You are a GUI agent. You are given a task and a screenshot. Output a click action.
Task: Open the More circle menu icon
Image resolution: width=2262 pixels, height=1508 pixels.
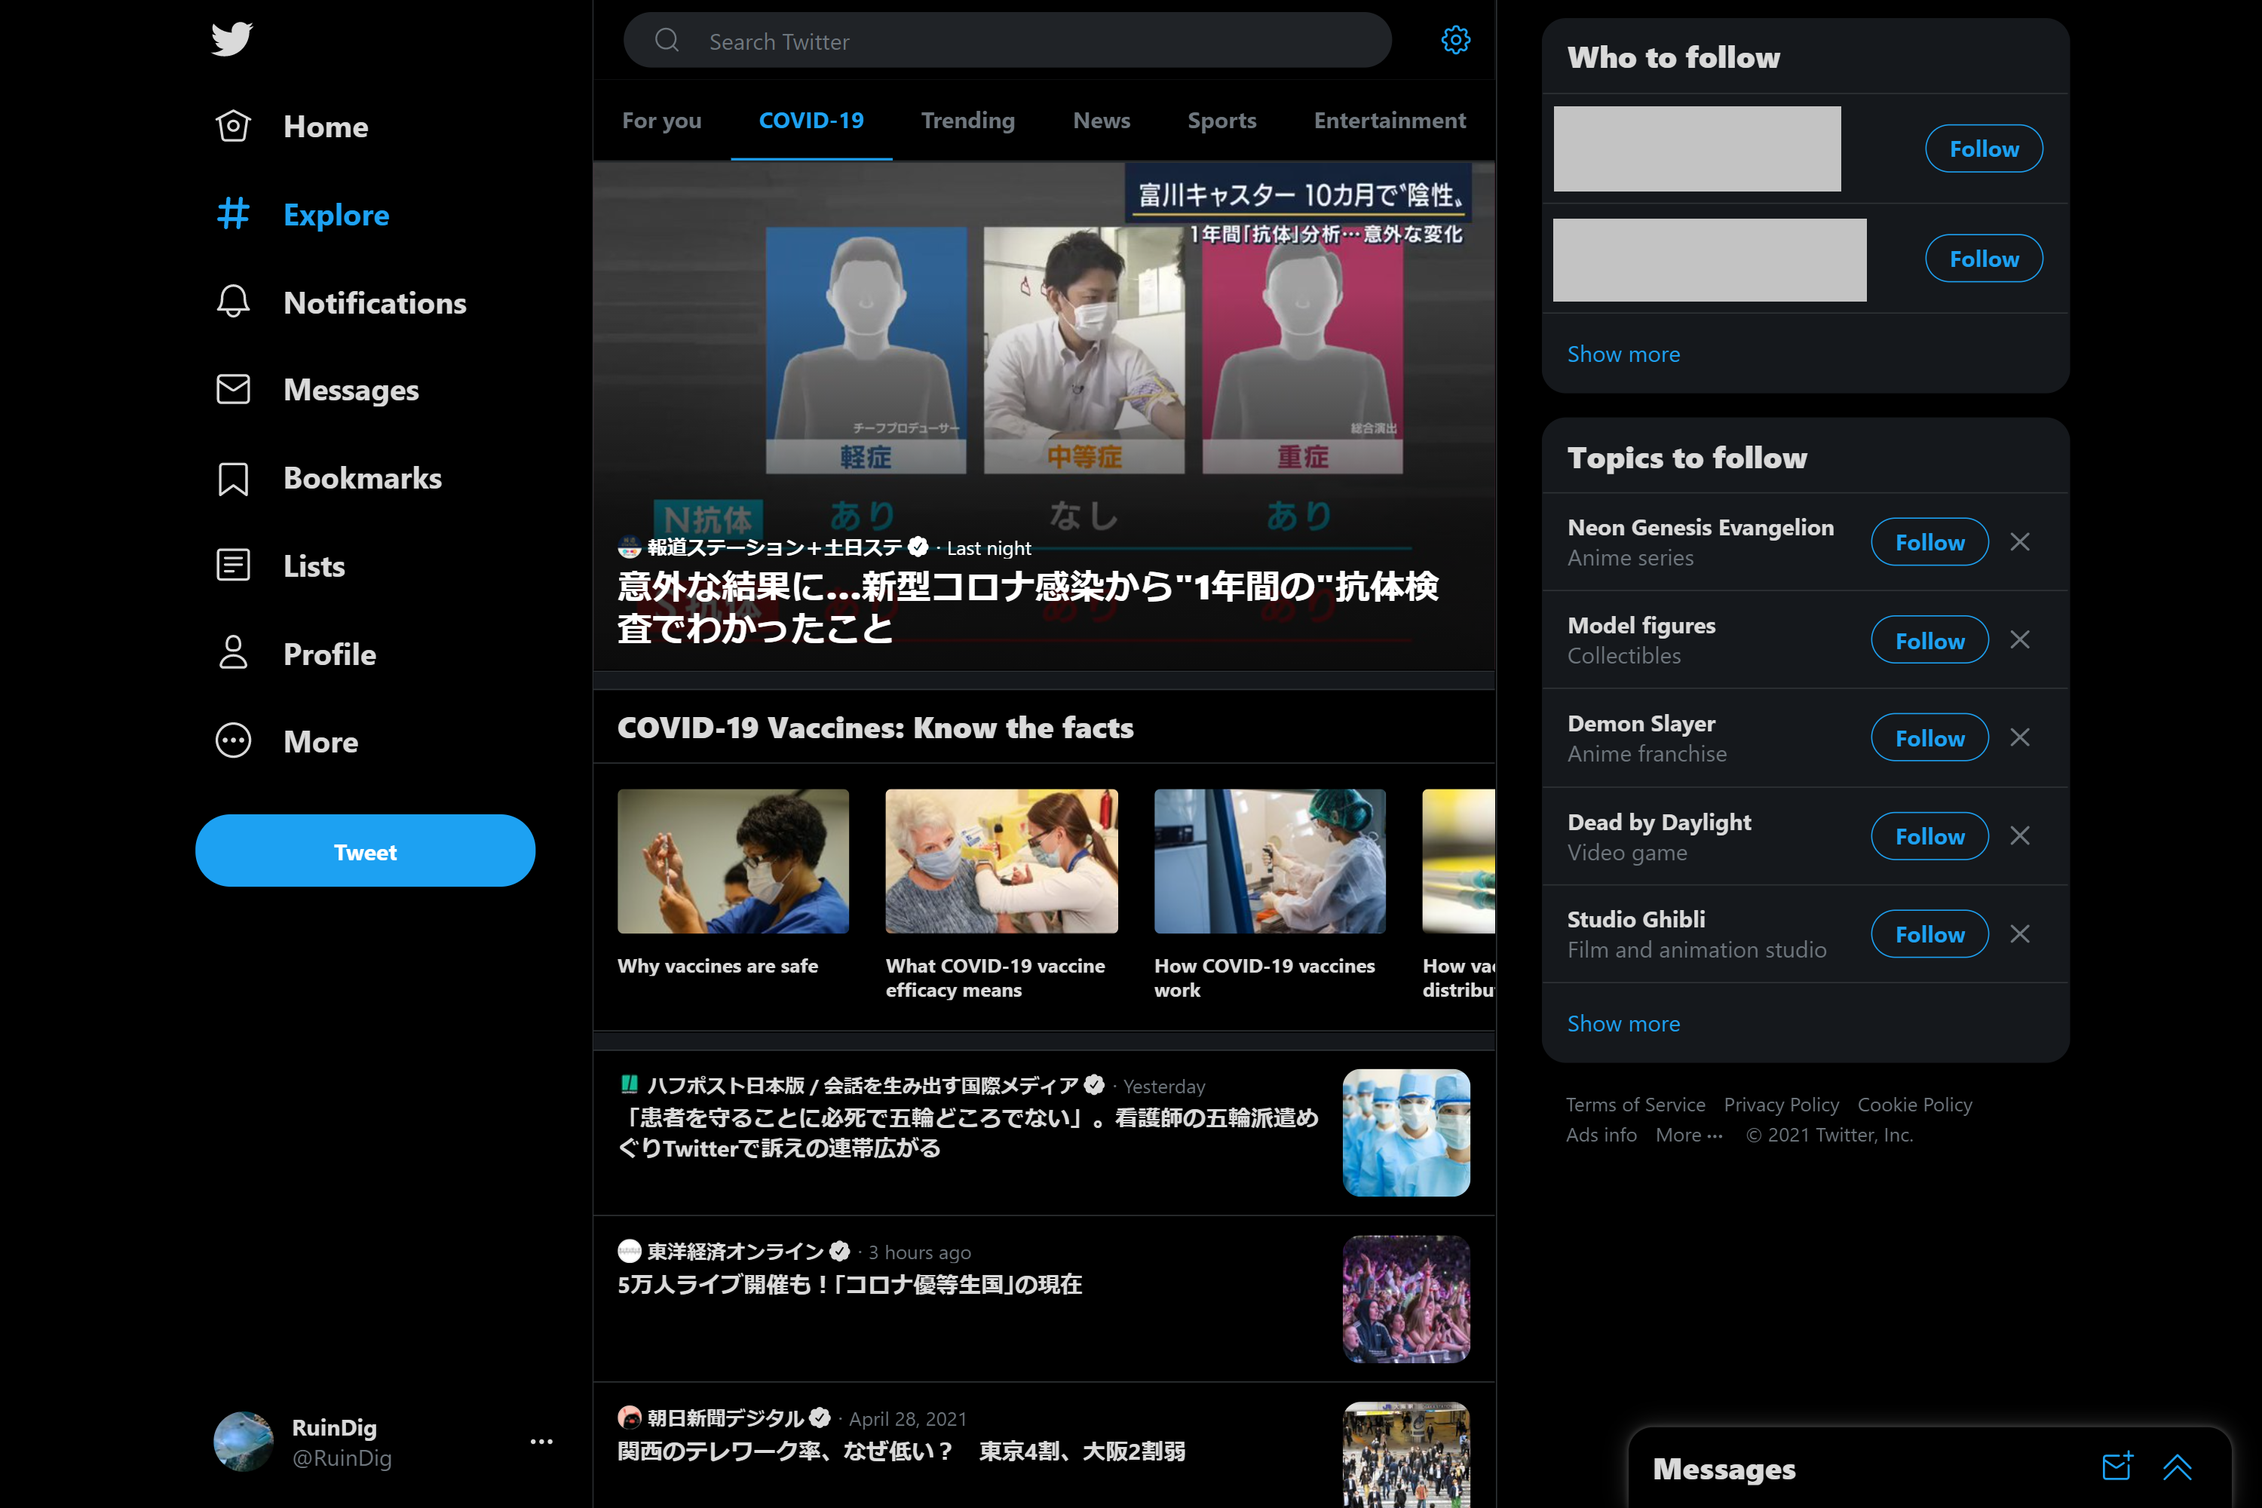pos(233,740)
